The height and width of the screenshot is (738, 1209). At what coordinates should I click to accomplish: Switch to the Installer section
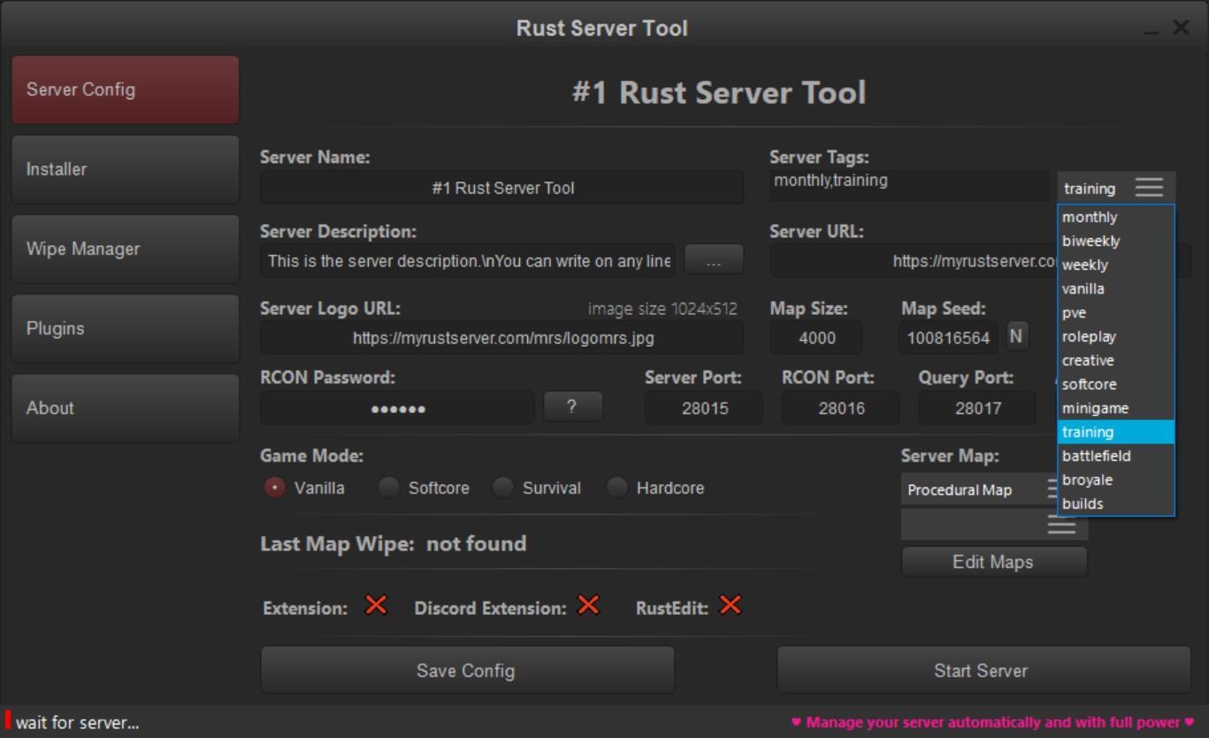tap(125, 168)
